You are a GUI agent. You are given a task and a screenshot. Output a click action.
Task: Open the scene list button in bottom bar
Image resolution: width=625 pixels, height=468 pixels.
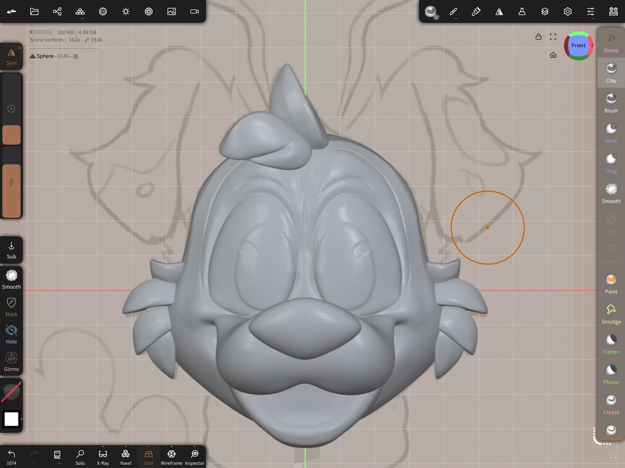57,457
